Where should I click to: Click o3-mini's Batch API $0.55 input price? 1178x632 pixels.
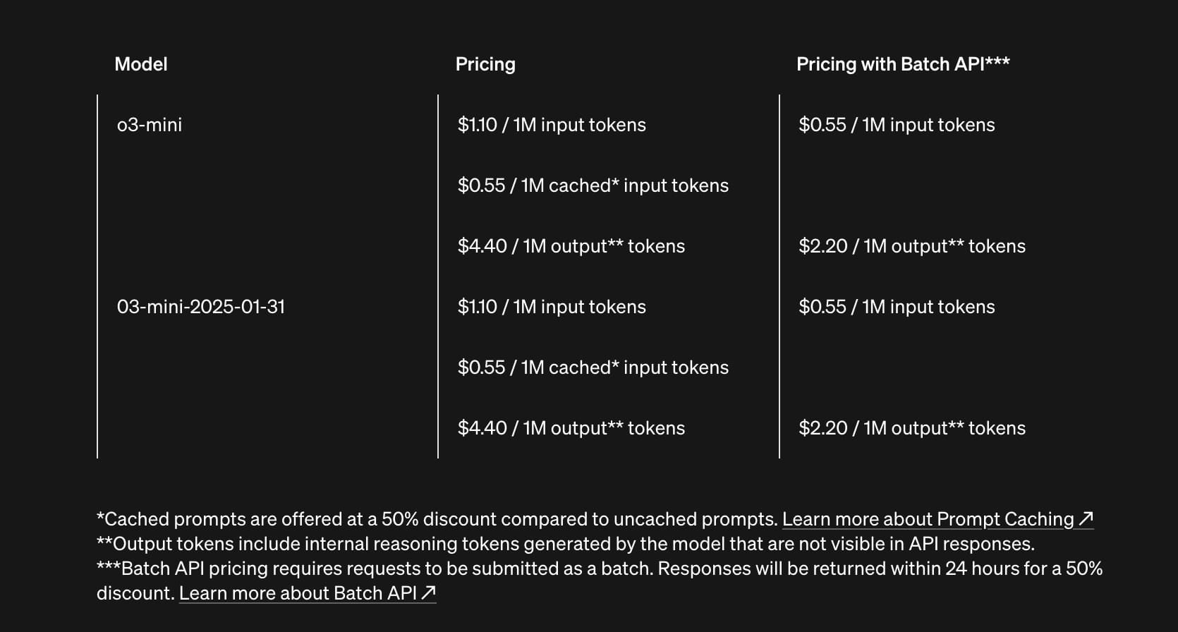click(x=897, y=125)
